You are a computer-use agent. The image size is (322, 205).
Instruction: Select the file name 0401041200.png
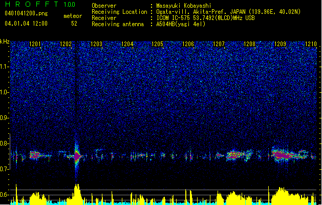(x=26, y=13)
